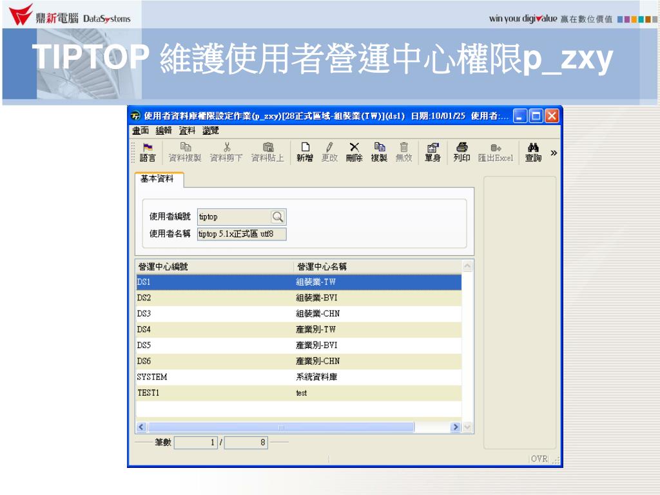The width and height of the screenshot is (660, 495).
Task: Click vertical scrollbar down arrow
Action: (x=467, y=427)
